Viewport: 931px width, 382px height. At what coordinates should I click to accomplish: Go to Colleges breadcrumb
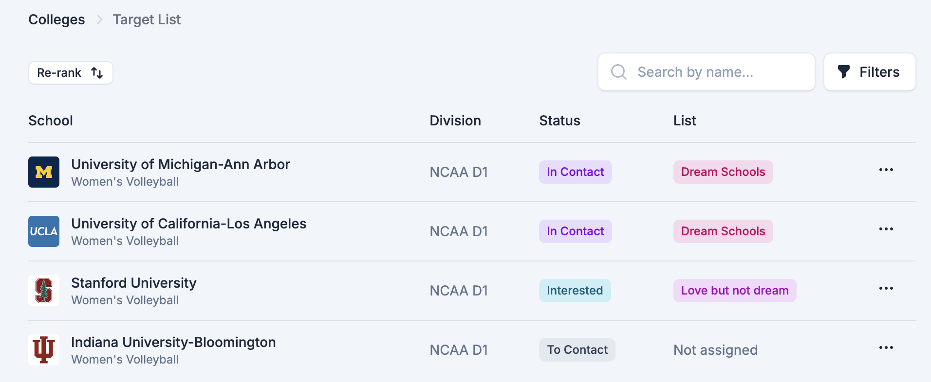(56, 19)
